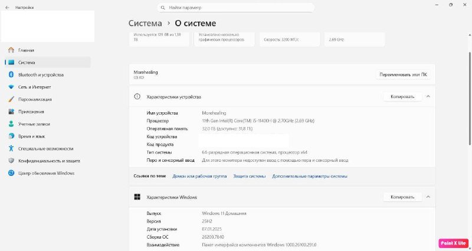Select the Система monitor icon
This screenshot has width=472, height=251.
pos(11,63)
